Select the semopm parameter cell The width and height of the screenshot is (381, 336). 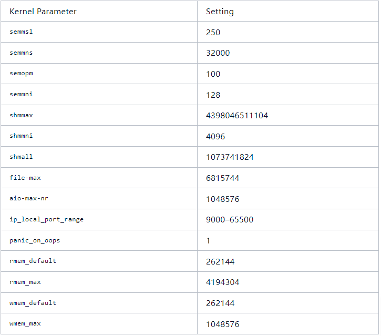point(22,74)
